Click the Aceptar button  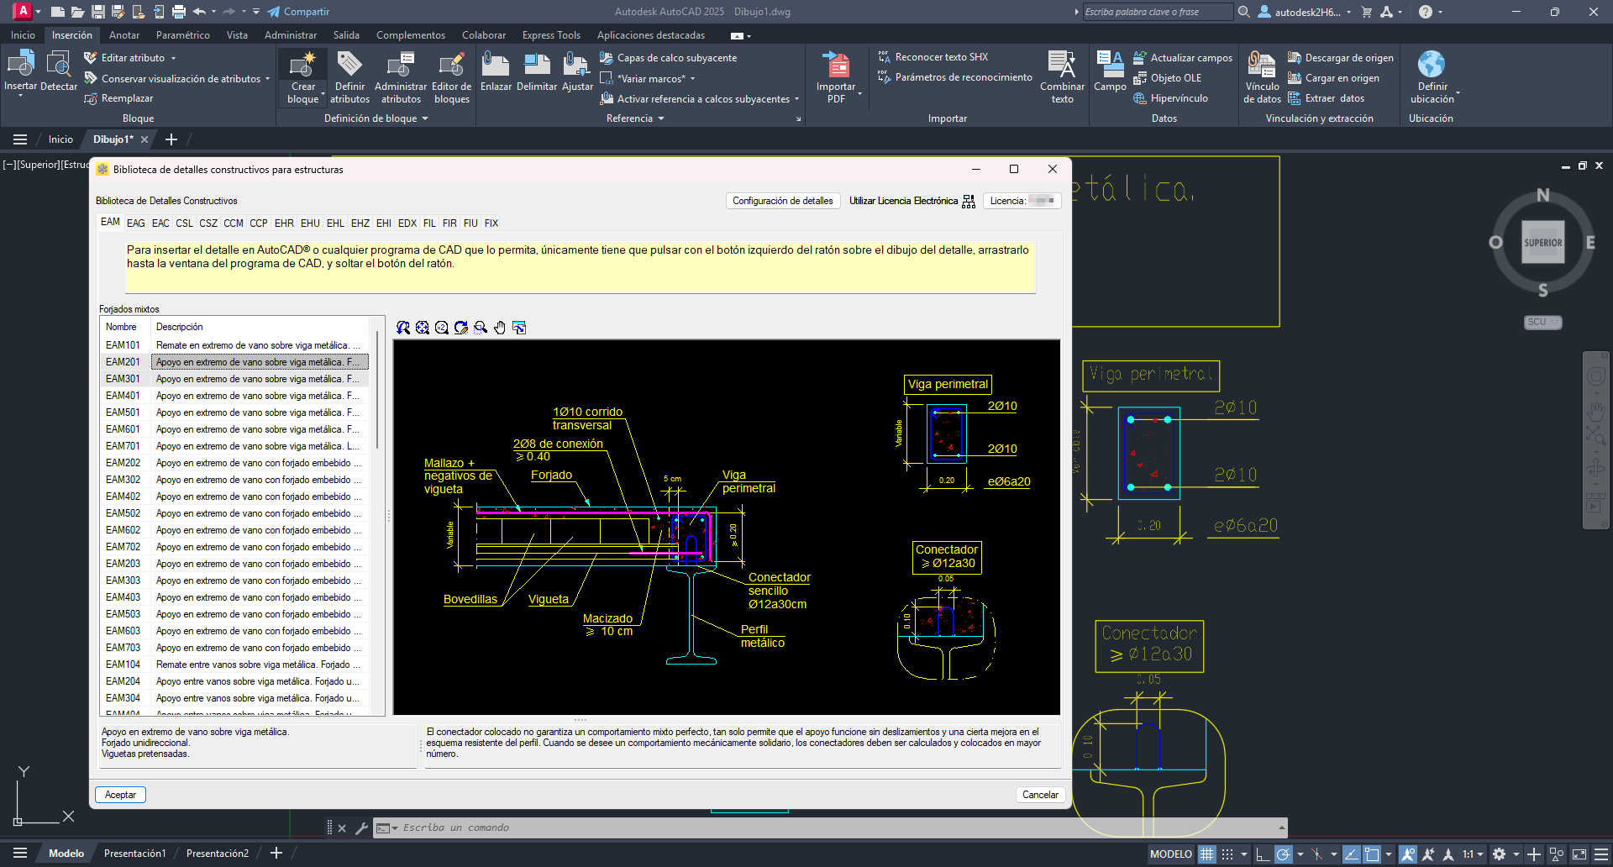[120, 795]
